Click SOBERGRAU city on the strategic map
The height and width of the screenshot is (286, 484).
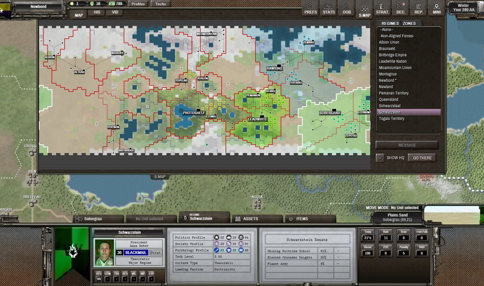click(330, 113)
